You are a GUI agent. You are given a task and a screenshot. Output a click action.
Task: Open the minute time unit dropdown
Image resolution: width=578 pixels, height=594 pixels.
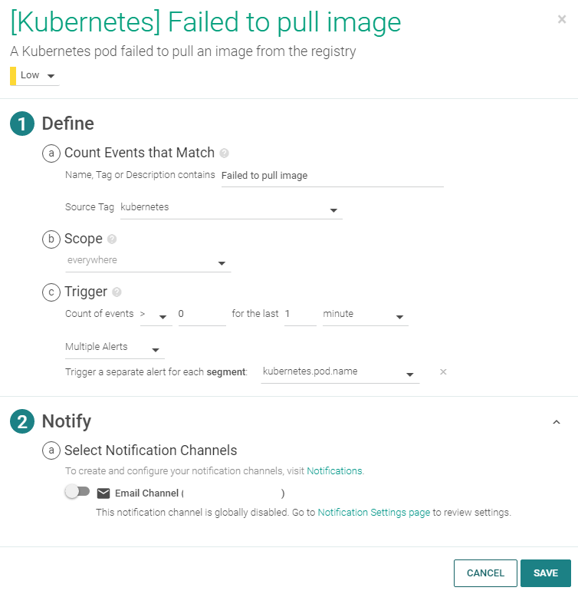pos(365,315)
